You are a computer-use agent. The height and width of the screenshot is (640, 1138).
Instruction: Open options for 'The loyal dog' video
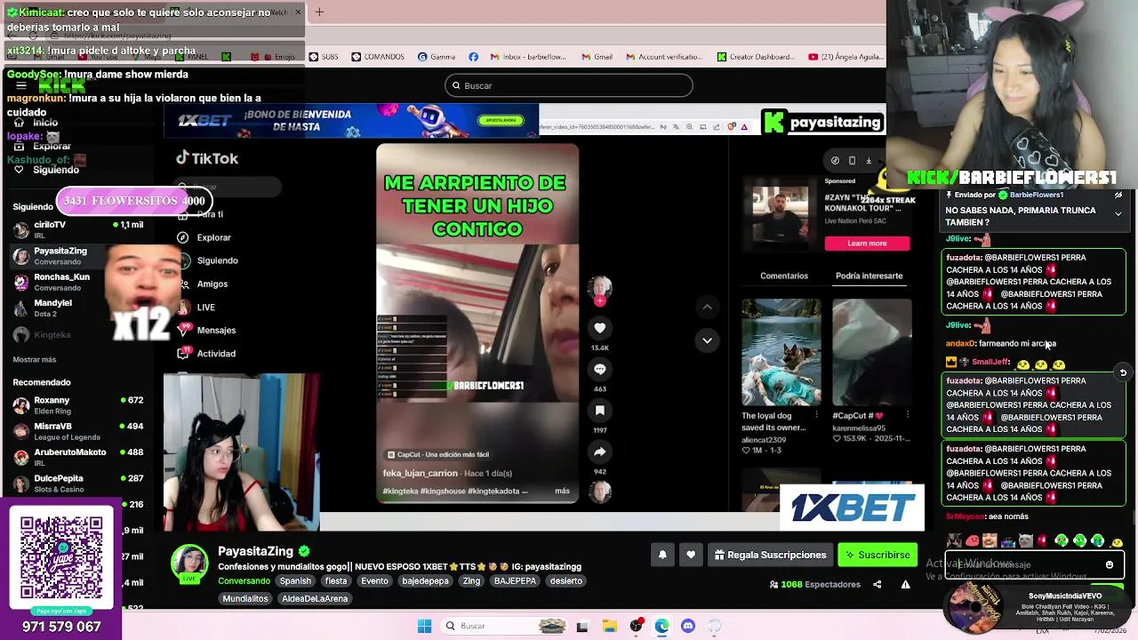(816, 415)
